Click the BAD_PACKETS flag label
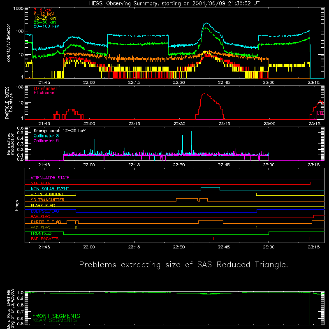329x329 pixels. 45,239
